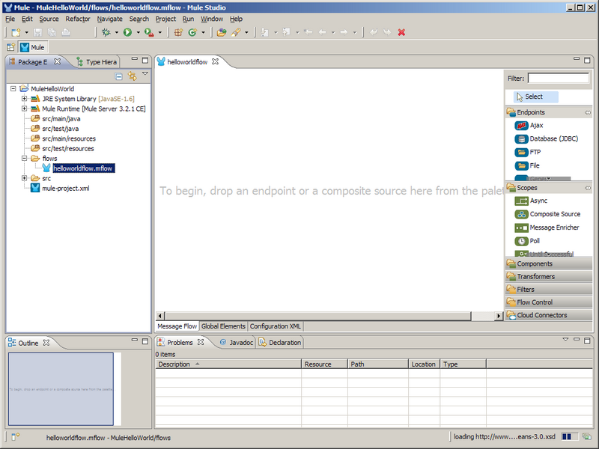Open the Project menu
The height and width of the screenshot is (449, 599).
point(165,19)
